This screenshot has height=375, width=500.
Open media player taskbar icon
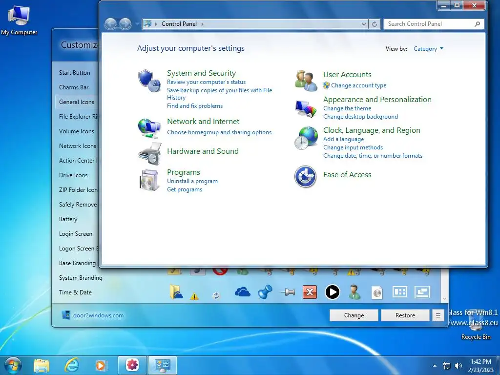tap(101, 365)
